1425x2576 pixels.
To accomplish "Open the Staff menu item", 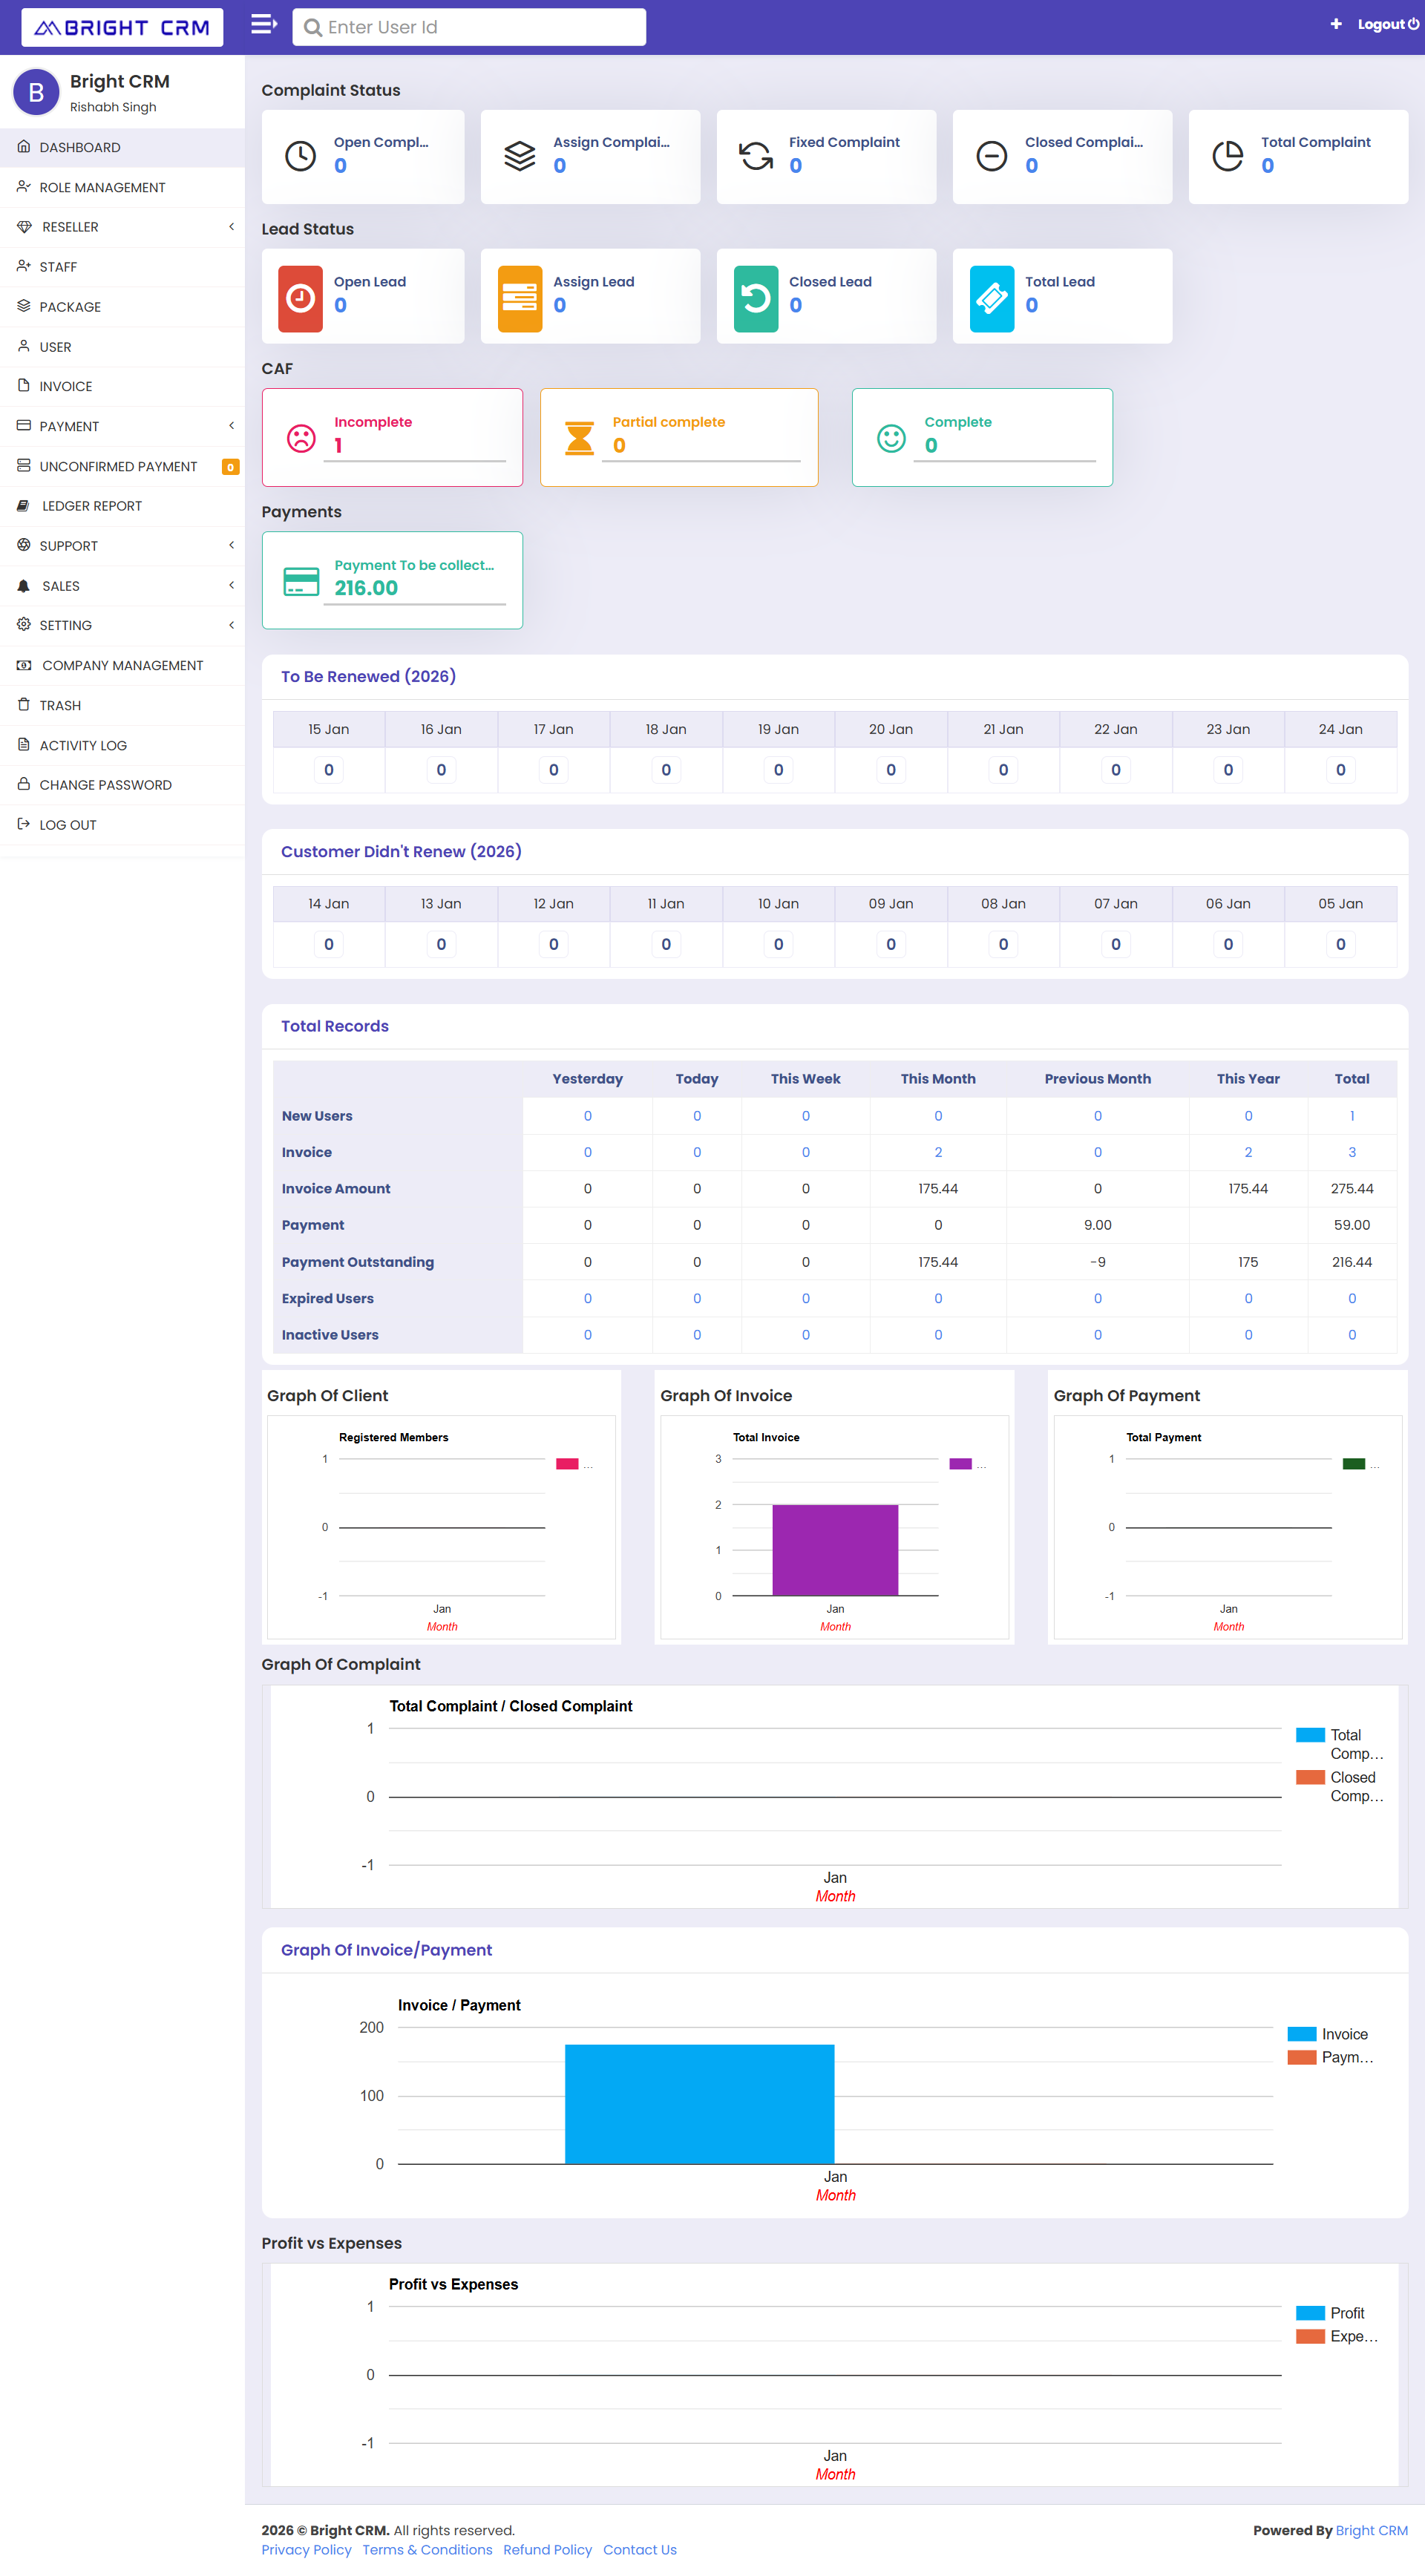I will (x=122, y=267).
